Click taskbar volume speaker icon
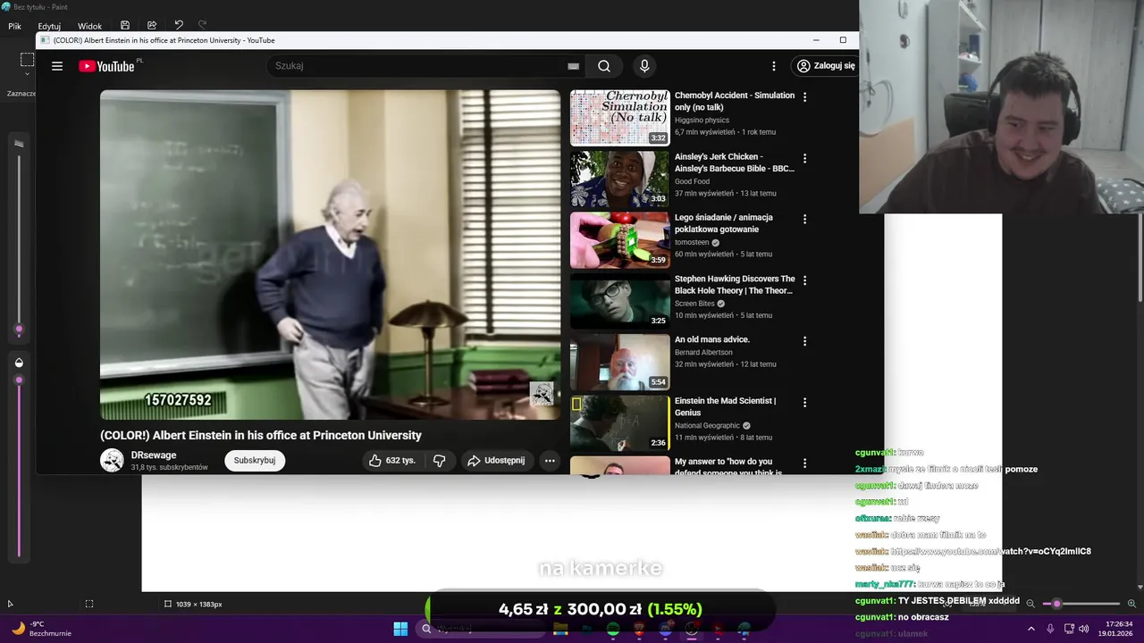The width and height of the screenshot is (1144, 643). [1084, 629]
